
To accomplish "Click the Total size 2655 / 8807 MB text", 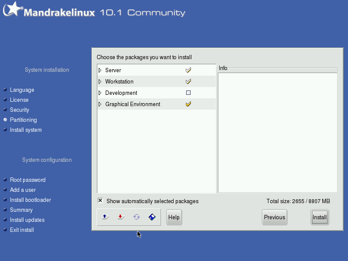I will (x=298, y=201).
